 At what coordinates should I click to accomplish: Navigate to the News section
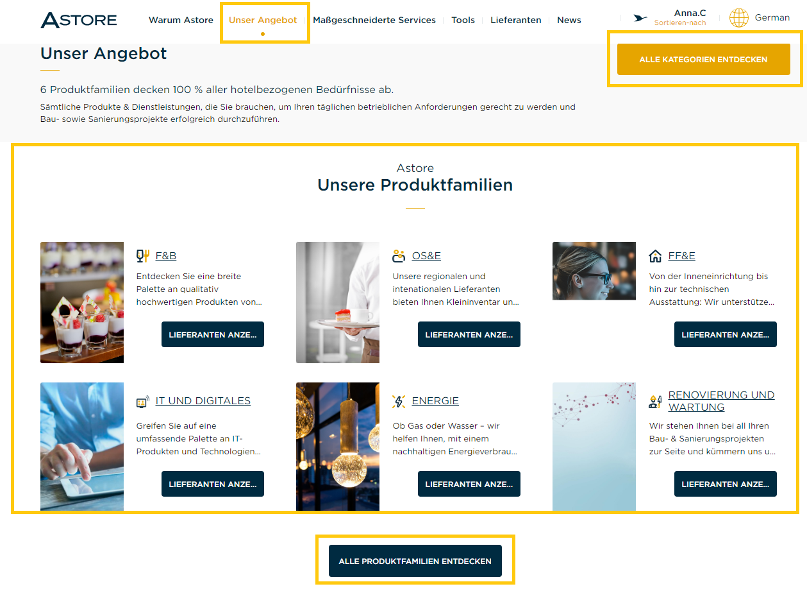pyautogui.click(x=569, y=20)
